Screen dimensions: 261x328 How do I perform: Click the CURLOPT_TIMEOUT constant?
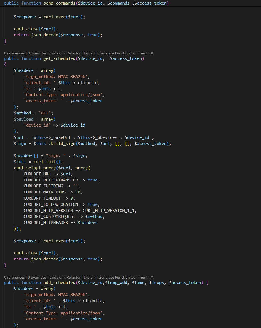(x=42, y=198)
